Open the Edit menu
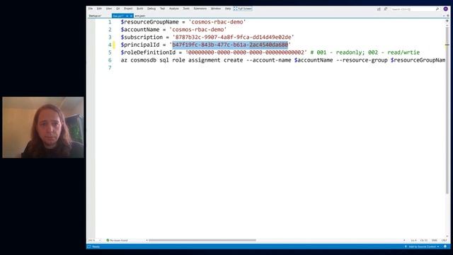Image resolution: width=453 pixels, height=255 pixels. 99,8
